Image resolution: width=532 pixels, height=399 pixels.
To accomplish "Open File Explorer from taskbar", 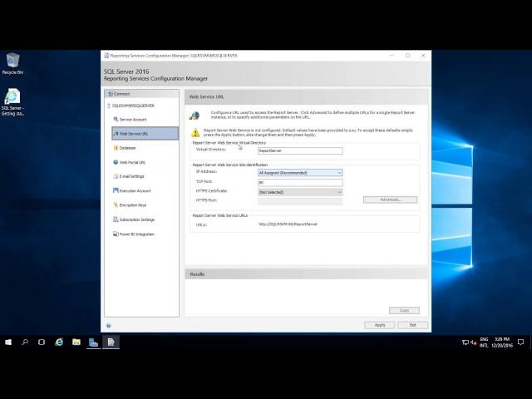I will 76,342.
